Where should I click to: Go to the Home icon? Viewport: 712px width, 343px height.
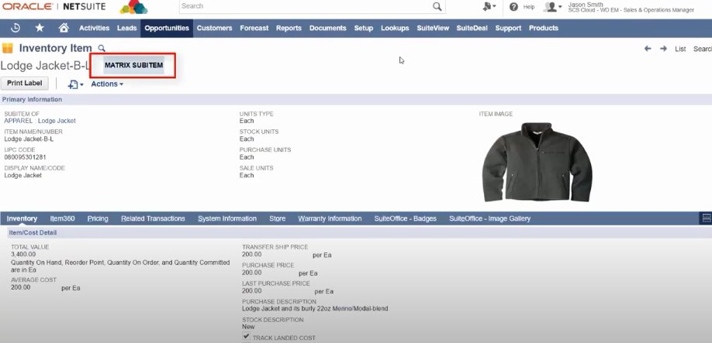[64, 28]
